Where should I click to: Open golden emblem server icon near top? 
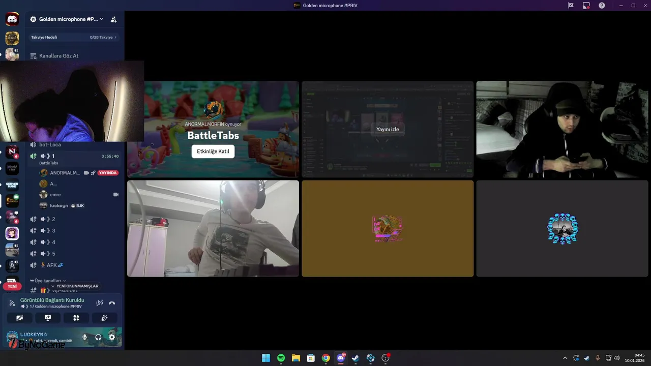coord(12,38)
